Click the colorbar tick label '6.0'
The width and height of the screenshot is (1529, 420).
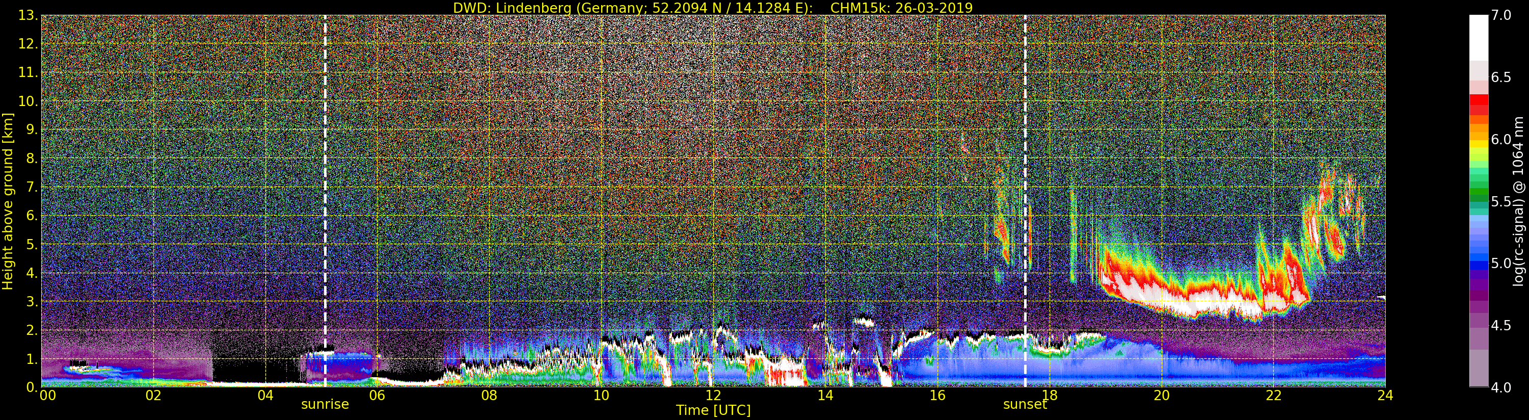point(1500,139)
